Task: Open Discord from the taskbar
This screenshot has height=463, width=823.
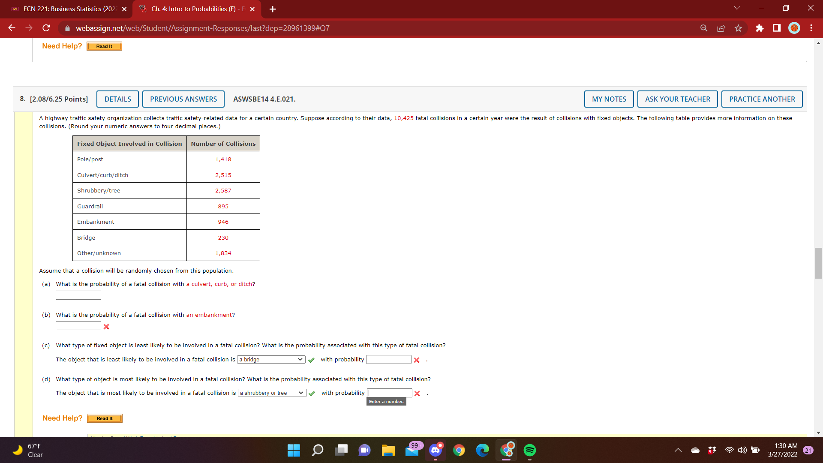Action: [x=436, y=450]
